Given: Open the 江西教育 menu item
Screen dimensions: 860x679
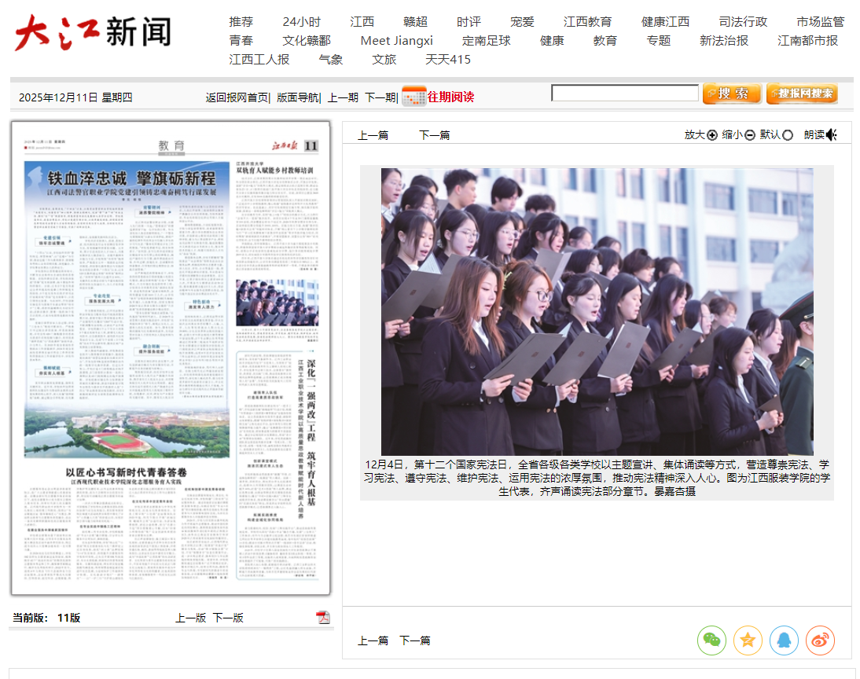Looking at the screenshot, I should coord(587,21).
